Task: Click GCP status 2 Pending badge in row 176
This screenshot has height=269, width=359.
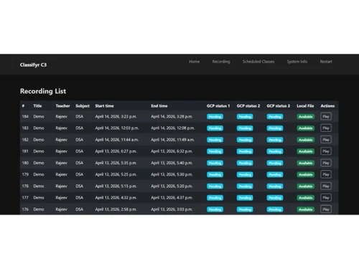Action: (245, 209)
